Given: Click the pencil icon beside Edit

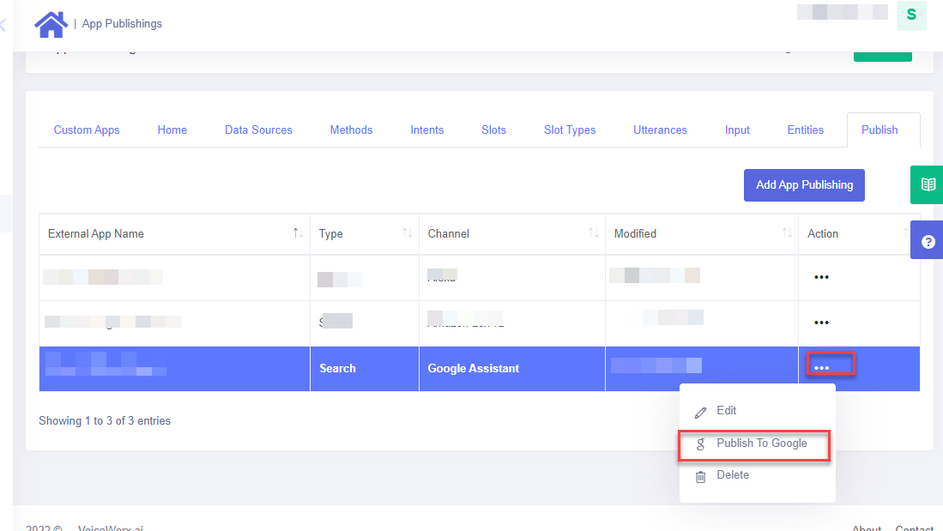Looking at the screenshot, I should coord(700,412).
